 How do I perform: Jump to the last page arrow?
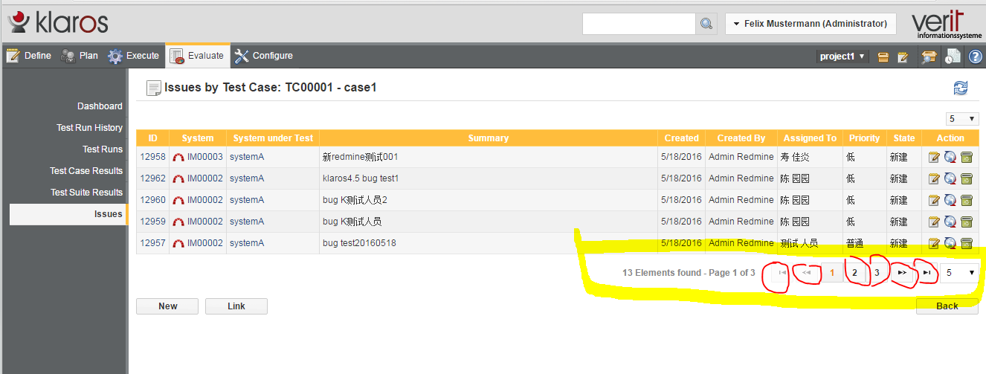927,273
